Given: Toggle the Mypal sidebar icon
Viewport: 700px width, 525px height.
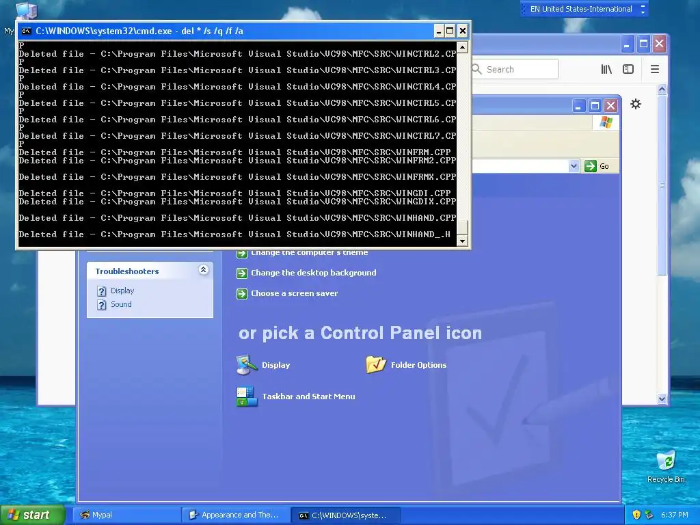Looking at the screenshot, I should [x=628, y=69].
